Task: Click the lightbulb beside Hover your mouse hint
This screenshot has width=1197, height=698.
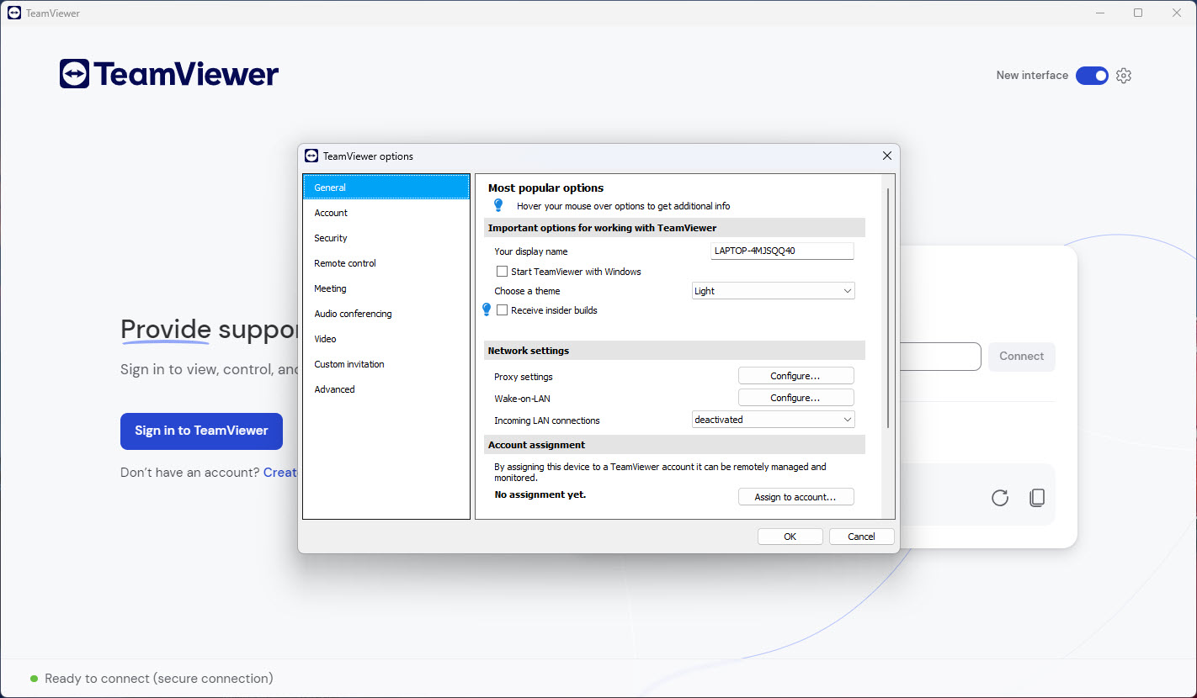Action: click(497, 205)
